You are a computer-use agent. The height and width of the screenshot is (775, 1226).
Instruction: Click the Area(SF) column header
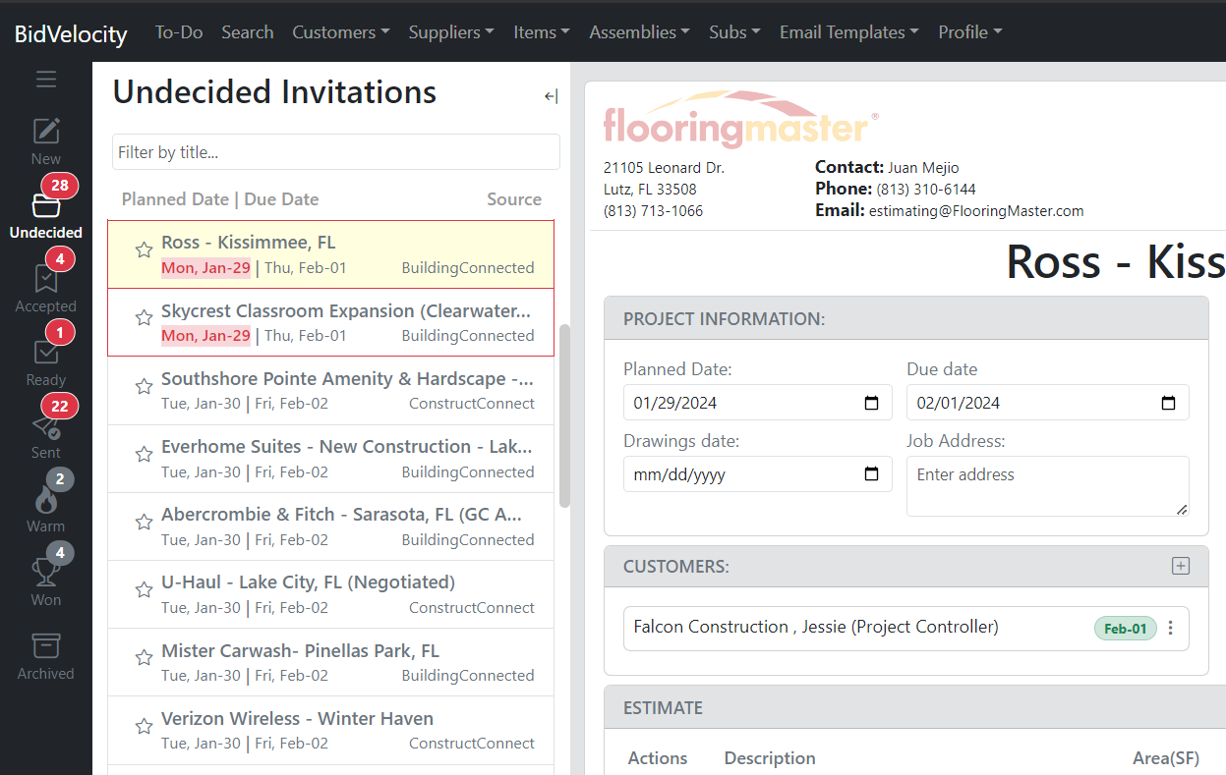[1166, 758]
